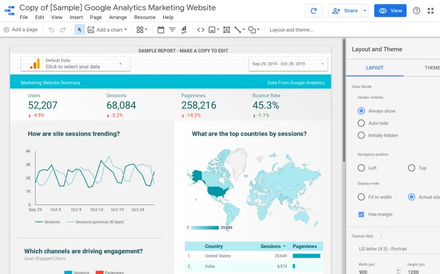
Task: Insert a data control icon
Action: point(184,29)
